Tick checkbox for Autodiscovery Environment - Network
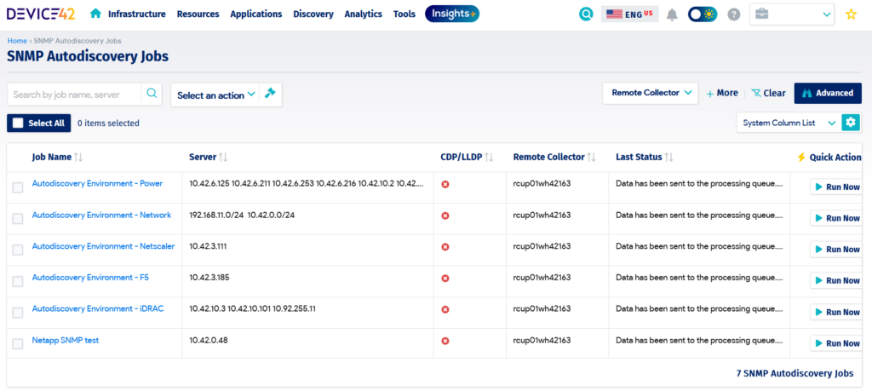 tap(18, 219)
